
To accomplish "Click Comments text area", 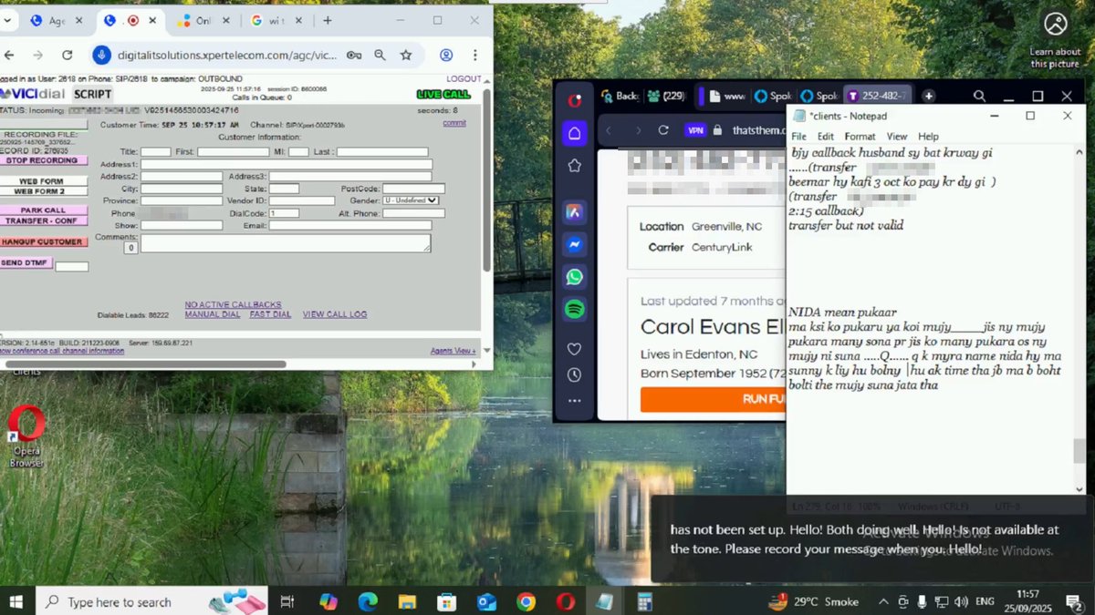I will 286,243.
